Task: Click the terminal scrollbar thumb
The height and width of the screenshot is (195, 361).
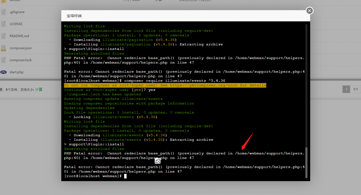Action: pyautogui.click(x=306, y=163)
